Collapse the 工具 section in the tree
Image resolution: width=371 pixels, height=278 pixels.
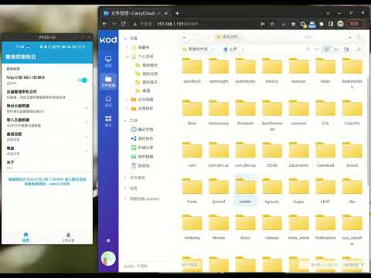[x=125, y=120]
